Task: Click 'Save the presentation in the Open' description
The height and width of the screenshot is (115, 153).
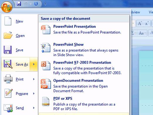Action: pyautogui.click(x=80, y=86)
